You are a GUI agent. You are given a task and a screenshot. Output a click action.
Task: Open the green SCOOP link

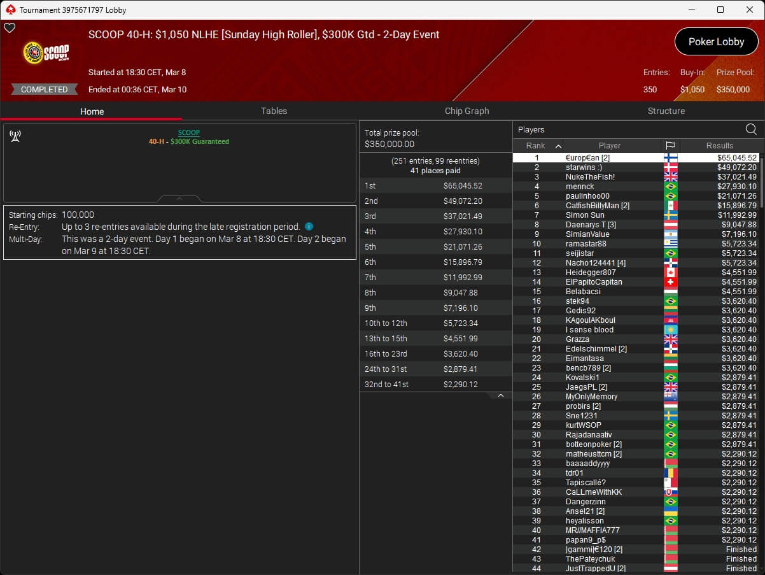point(188,133)
